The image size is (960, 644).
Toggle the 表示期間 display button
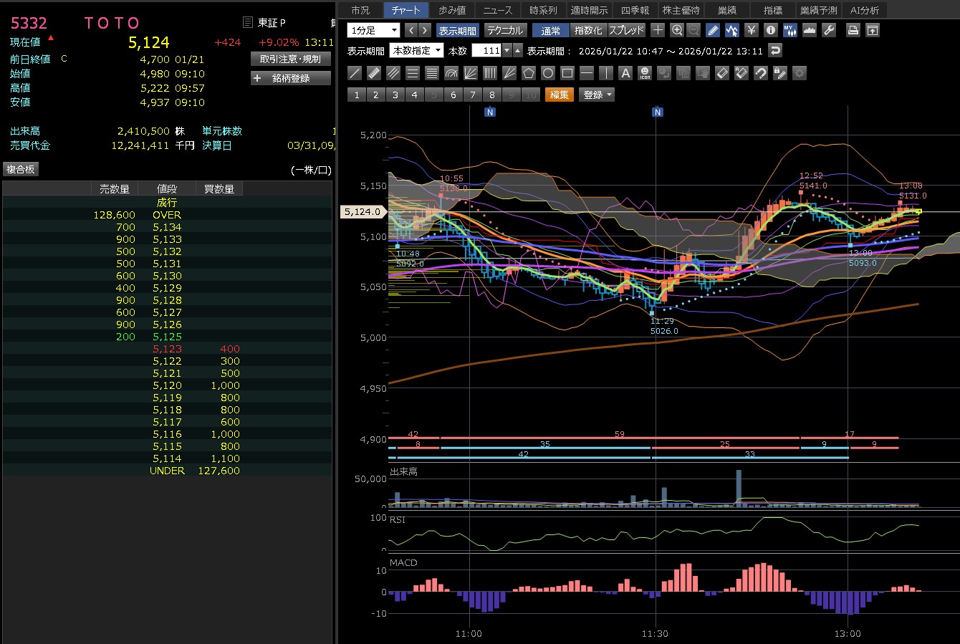[x=457, y=30]
